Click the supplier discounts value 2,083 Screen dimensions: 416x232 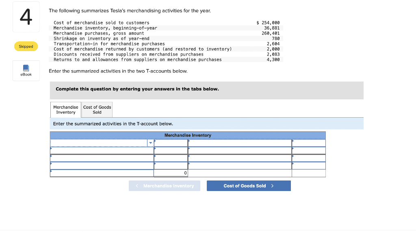(x=273, y=55)
